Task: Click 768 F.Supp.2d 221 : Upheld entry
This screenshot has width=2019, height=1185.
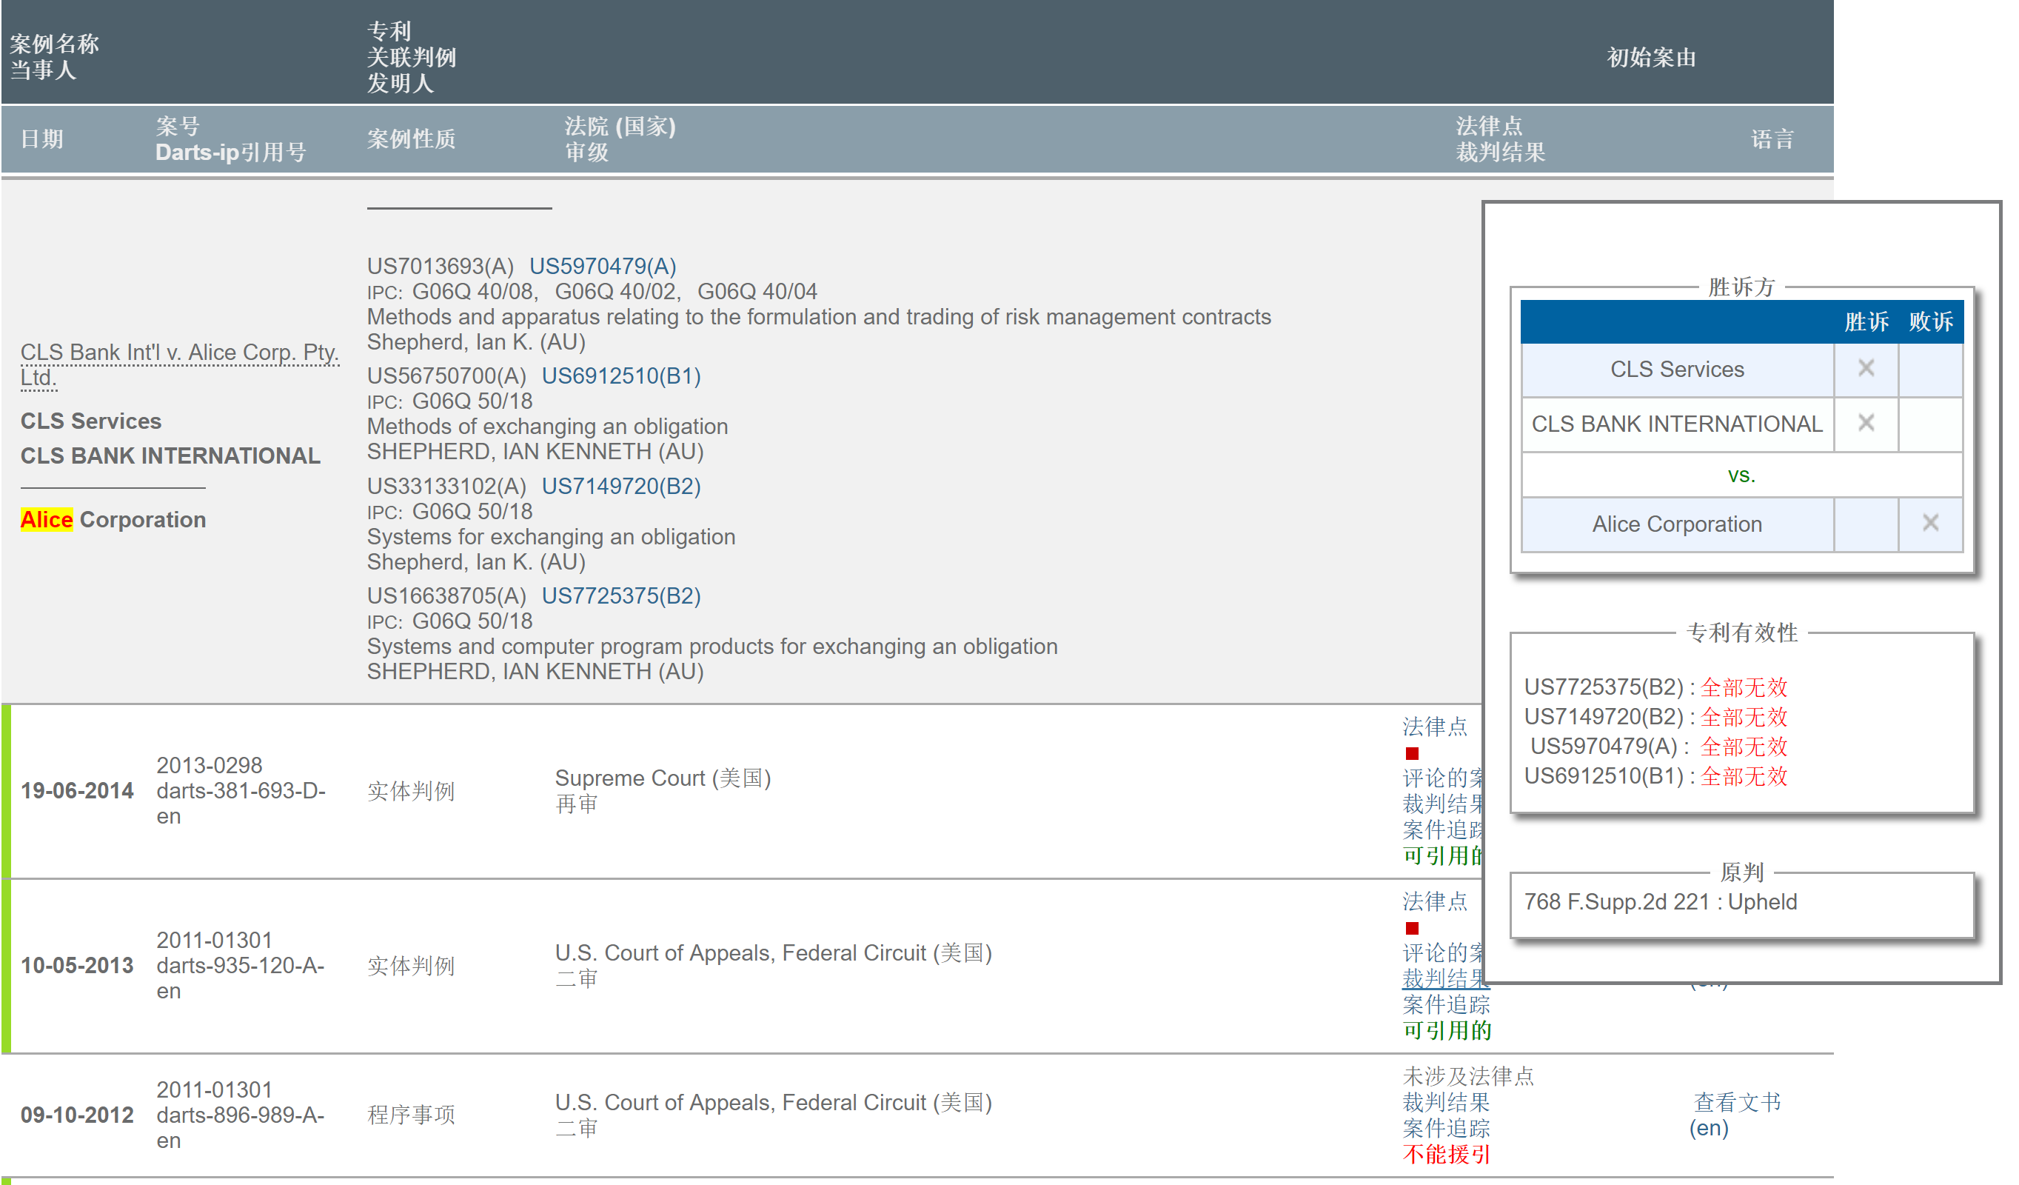Action: click(x=1661, y=902)
